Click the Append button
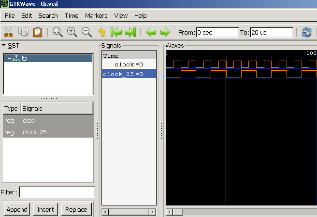This screenshot has height=217, width=317. click(17, 210)
